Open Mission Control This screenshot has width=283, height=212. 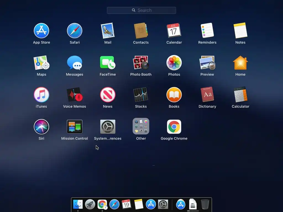pos(75,126)
